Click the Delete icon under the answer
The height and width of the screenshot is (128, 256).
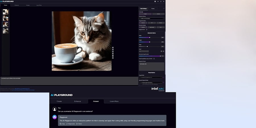click(x=77, y=124)
